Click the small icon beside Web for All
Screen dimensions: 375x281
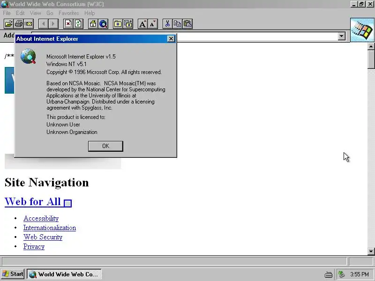tap(67, 203)
